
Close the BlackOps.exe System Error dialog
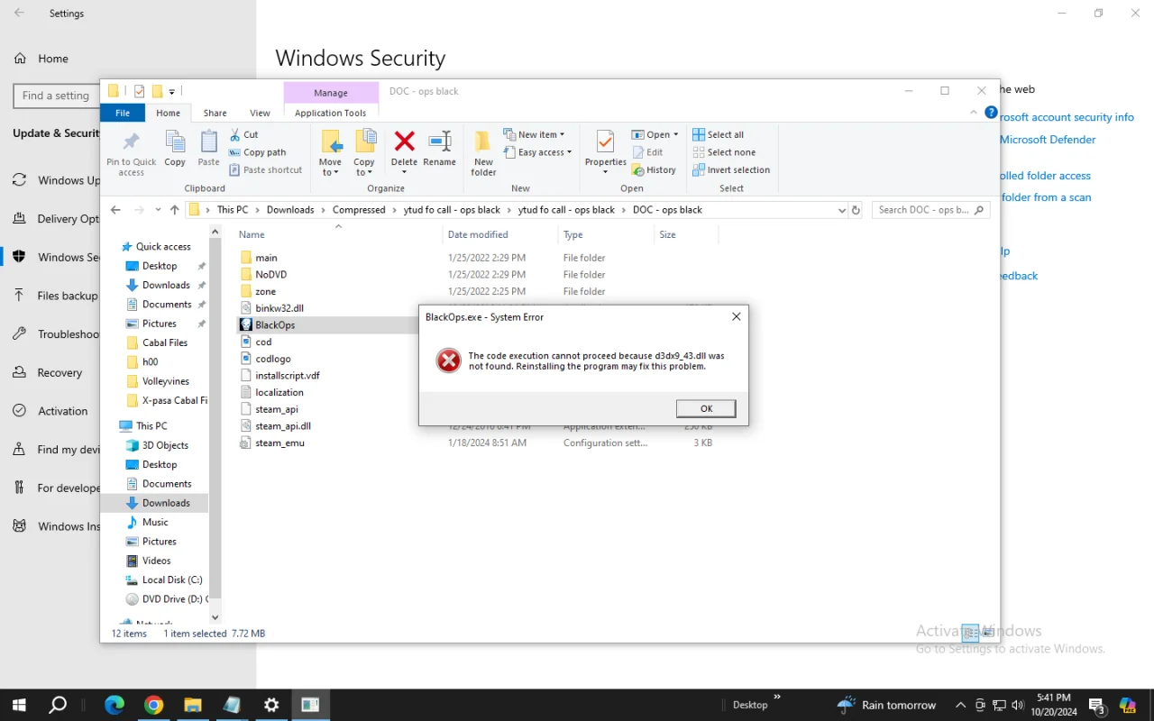tap(736, 317)
